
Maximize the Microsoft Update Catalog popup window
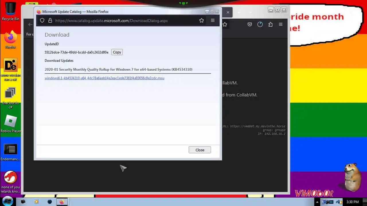(x=212, y=12)
